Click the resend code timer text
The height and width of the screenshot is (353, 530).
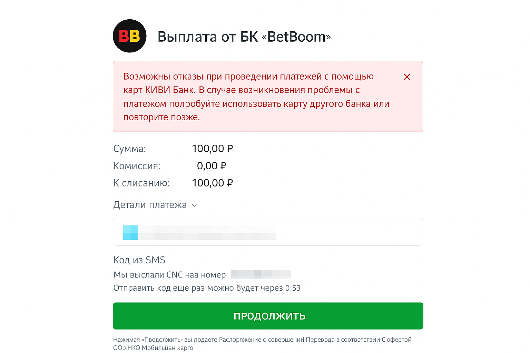(x=206, y=288)
